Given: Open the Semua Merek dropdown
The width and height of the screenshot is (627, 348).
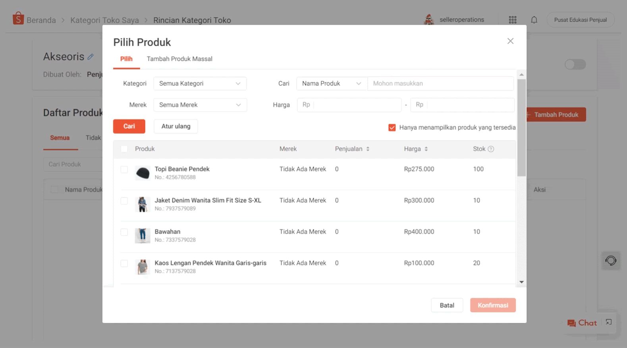Looking at the screenshot, I should [200, 105].
